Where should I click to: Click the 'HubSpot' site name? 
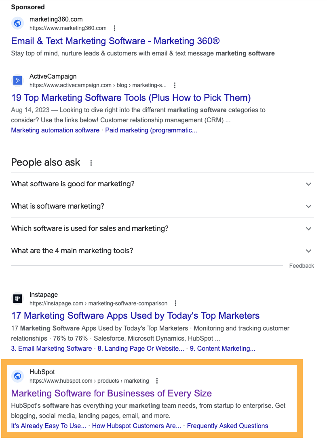click(42, 372)
